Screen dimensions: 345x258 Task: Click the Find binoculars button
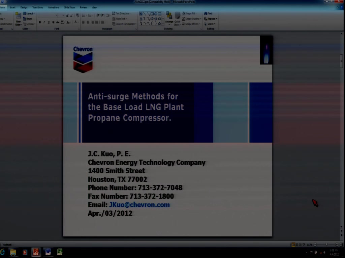tap(208, 13)
